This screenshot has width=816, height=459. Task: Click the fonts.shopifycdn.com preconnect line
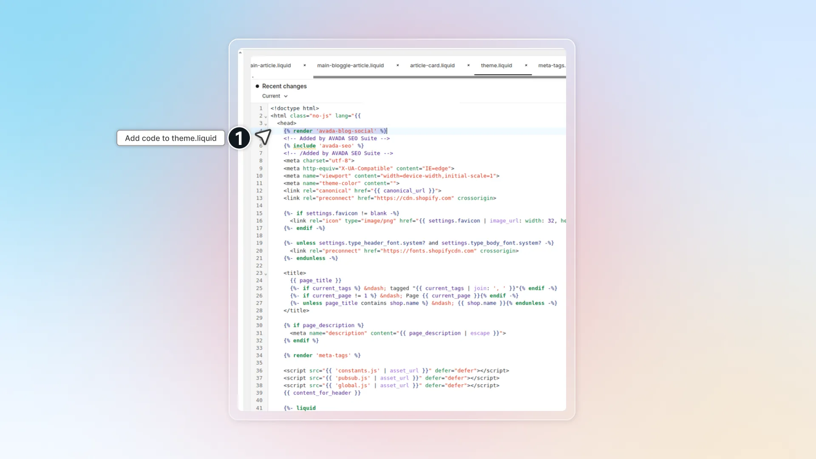click(404, 251)
